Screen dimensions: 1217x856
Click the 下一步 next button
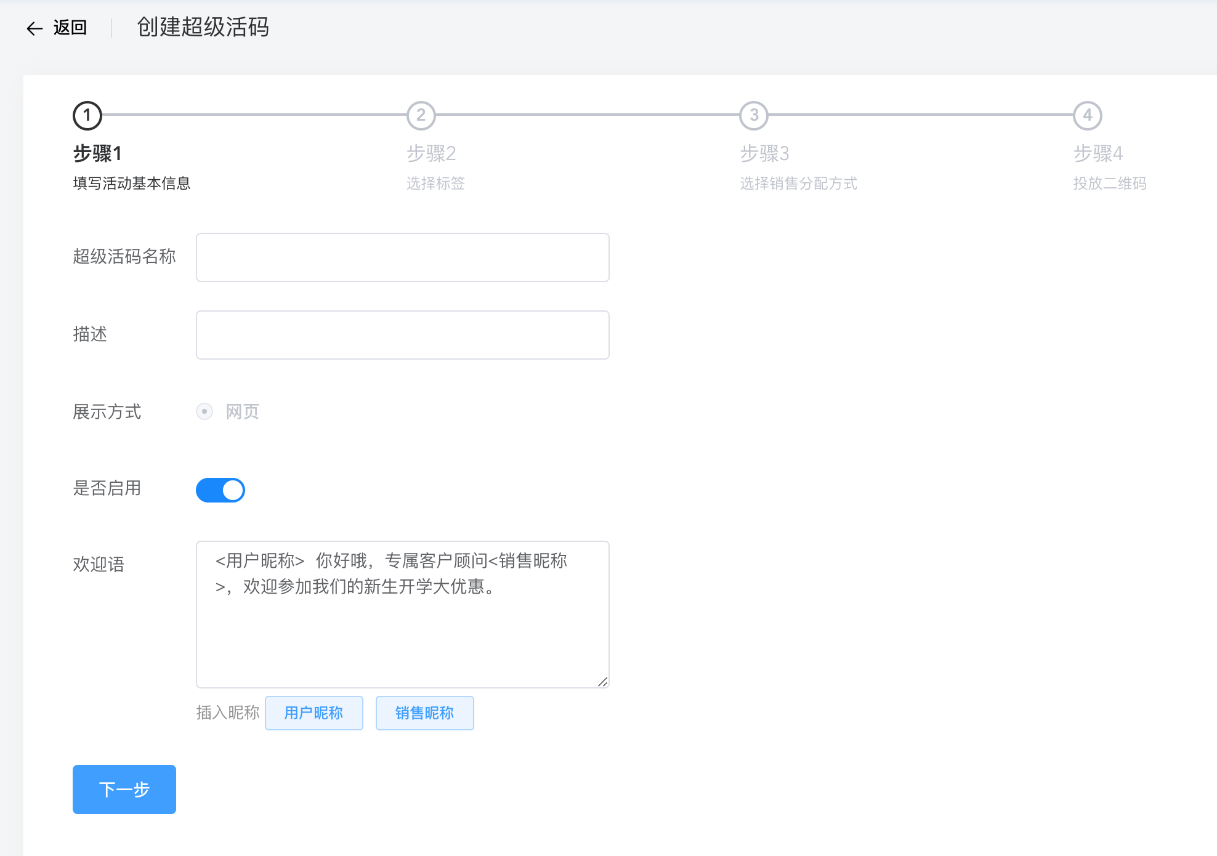[124, 789]
